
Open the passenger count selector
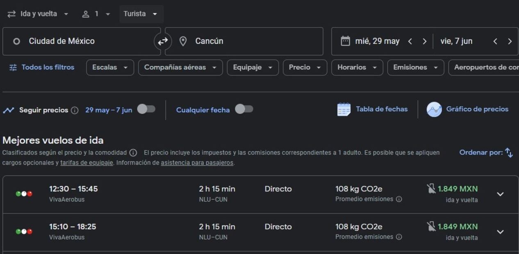[x=96, y=14]
